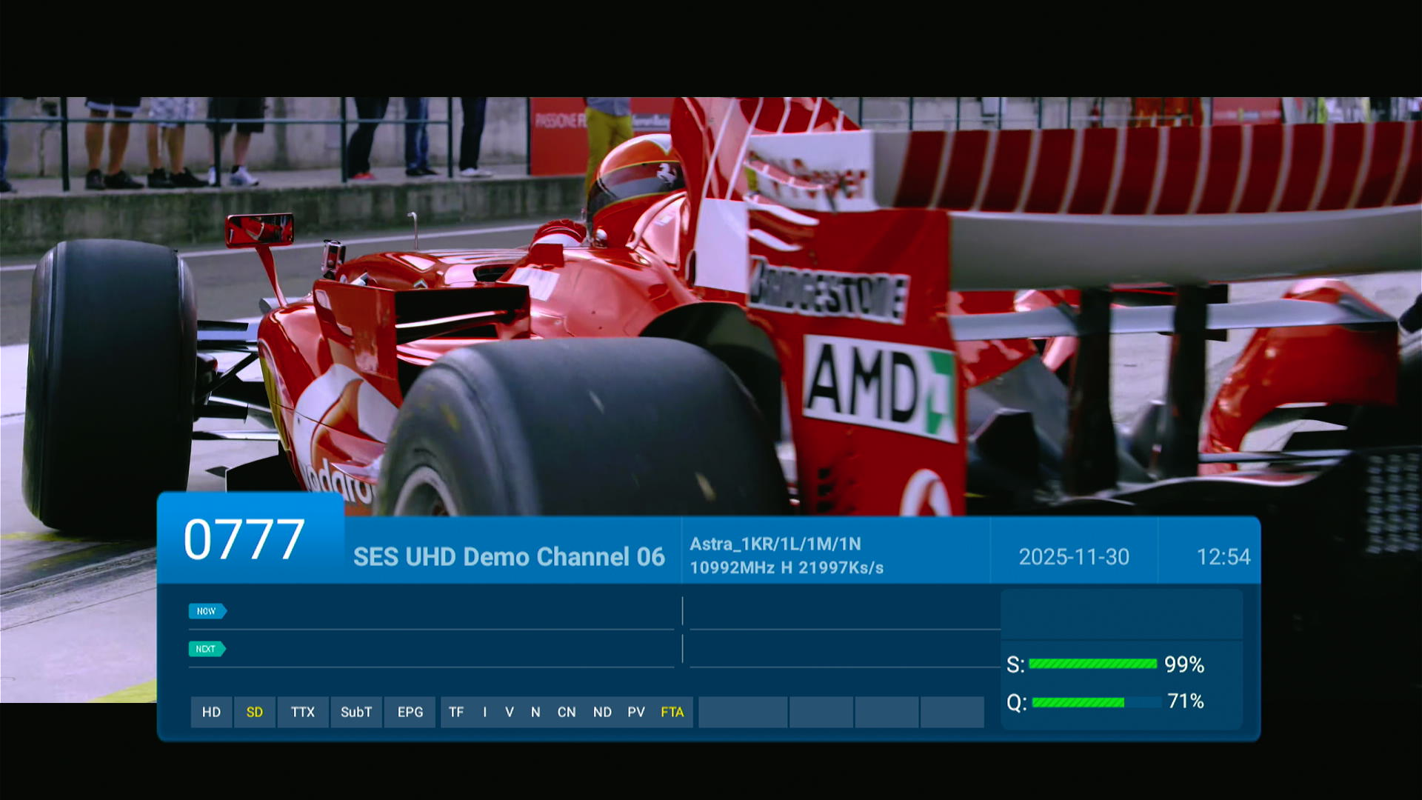Click the ND encryption indicator
The width and height of the screenshot is (1422, 800).
click(x=601, y=712)
